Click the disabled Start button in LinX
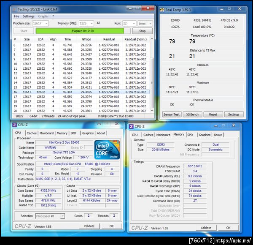Viewport: 253px width, 245px height. tap(24, 31)
